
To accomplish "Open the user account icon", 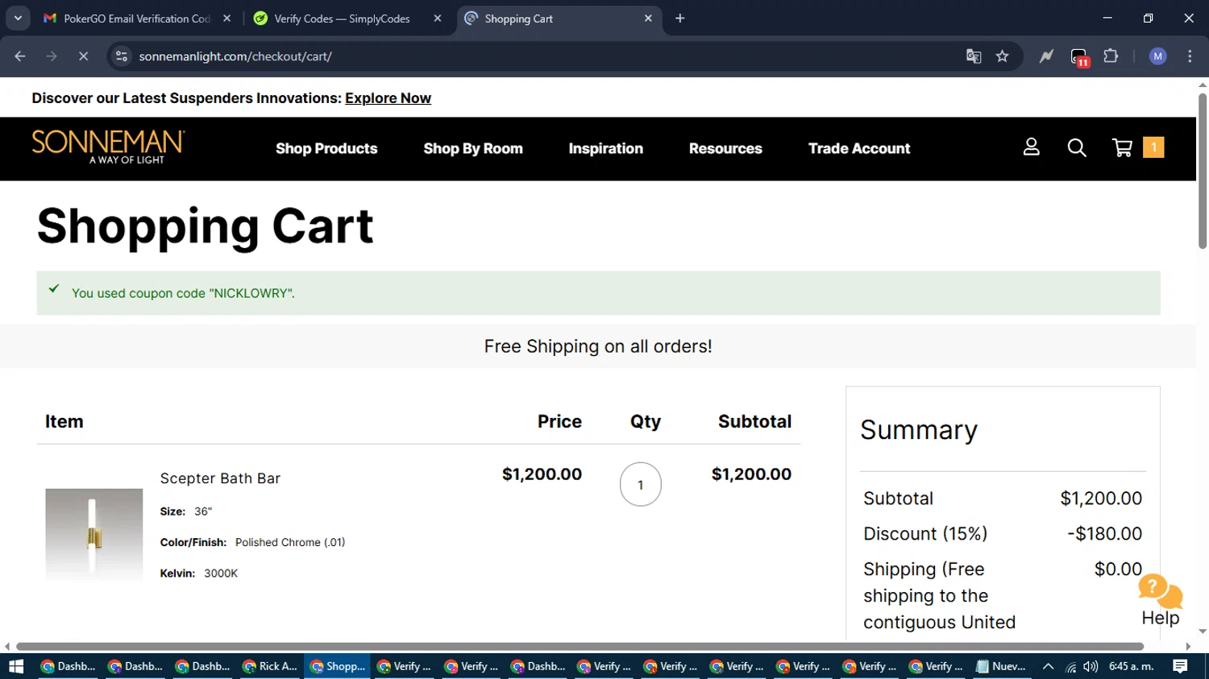I will [1032, 147].
